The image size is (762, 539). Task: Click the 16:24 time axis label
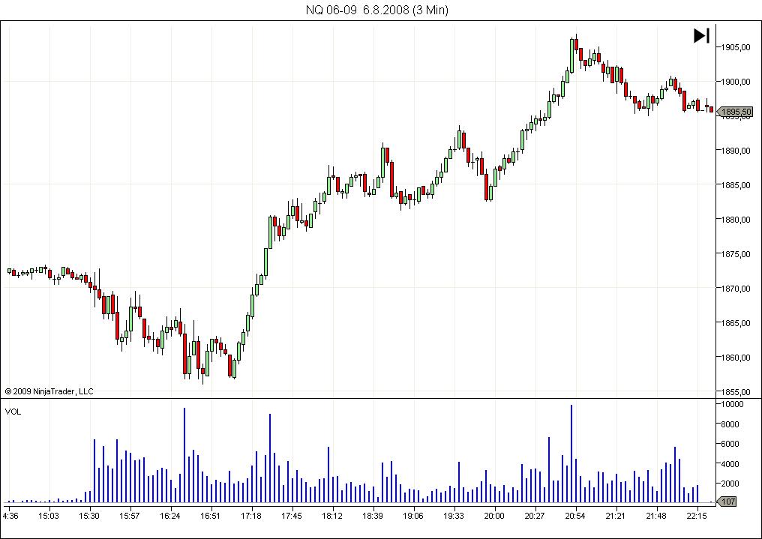click(170, 516)
